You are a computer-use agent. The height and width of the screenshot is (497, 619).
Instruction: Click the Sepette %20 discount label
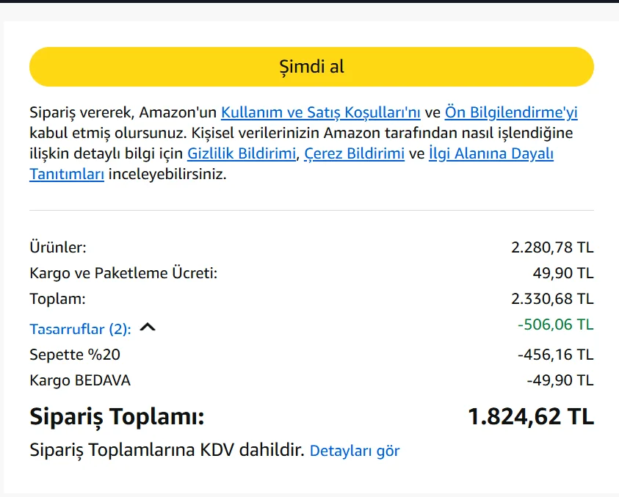point(75,355)
